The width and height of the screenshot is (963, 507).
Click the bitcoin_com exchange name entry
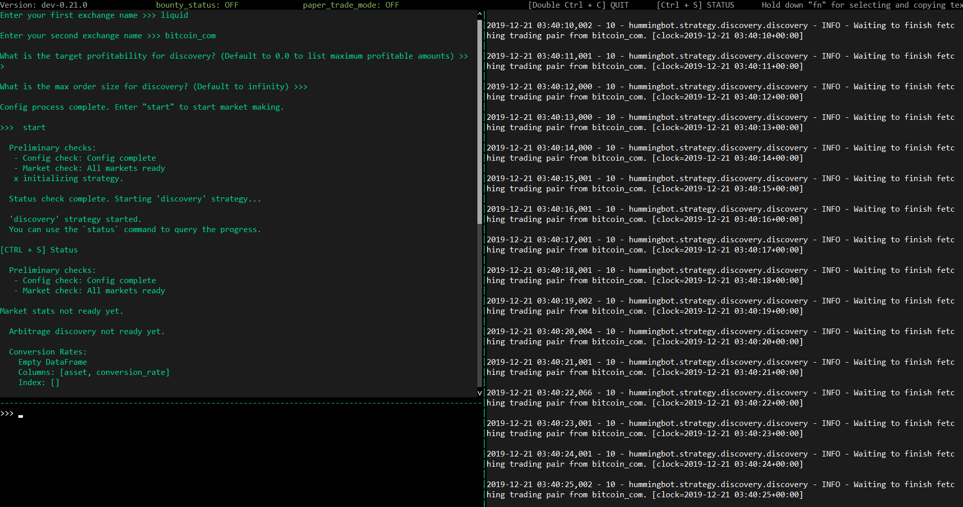(x=190, y=35)
